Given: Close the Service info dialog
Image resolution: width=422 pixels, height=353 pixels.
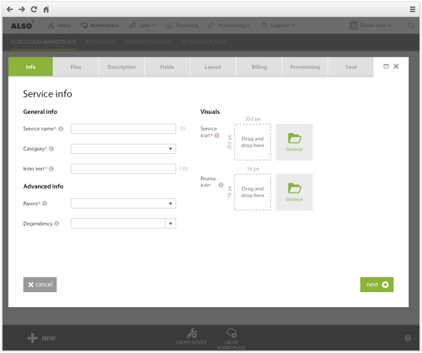Looking at the screenshot, I should click(x=396, y=66).
